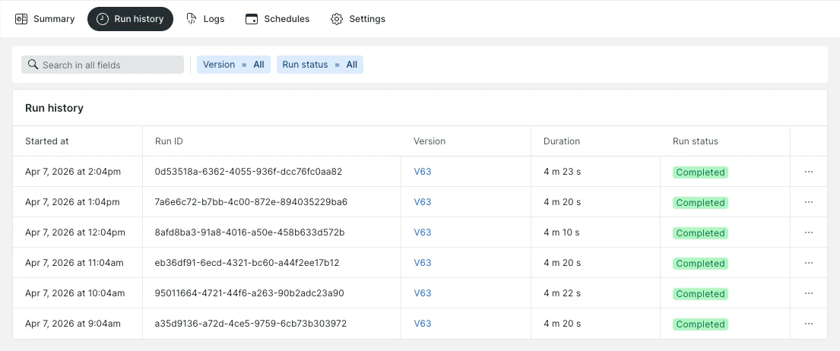Open V63 link in the 2:04pm row
The height and width of the screenshot is (351, 840).
tap(423, 172)
